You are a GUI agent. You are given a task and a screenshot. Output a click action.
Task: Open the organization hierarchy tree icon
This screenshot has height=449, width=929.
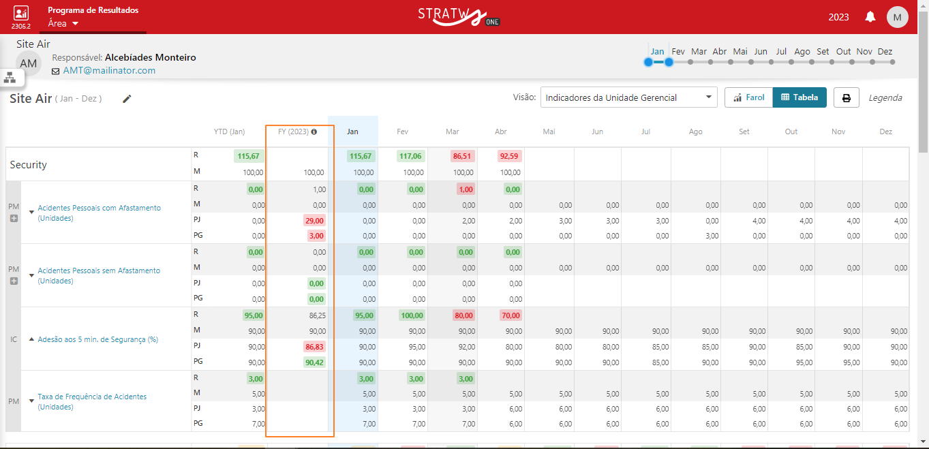click(x=10, y=78)
